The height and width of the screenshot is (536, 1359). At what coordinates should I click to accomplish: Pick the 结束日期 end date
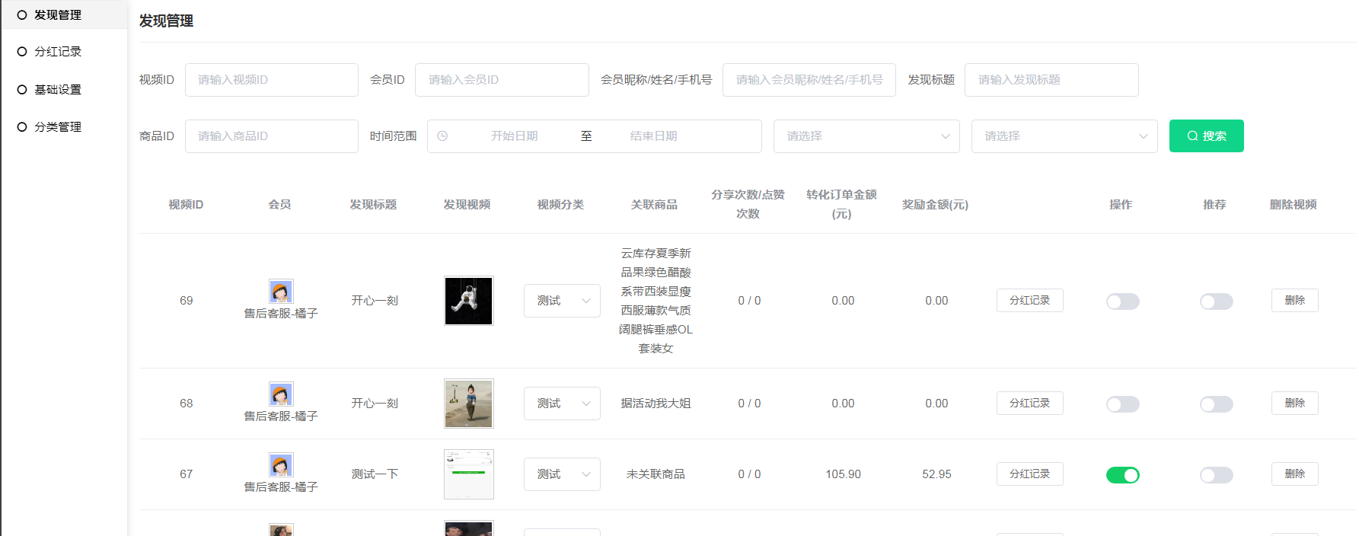(653, 136)
